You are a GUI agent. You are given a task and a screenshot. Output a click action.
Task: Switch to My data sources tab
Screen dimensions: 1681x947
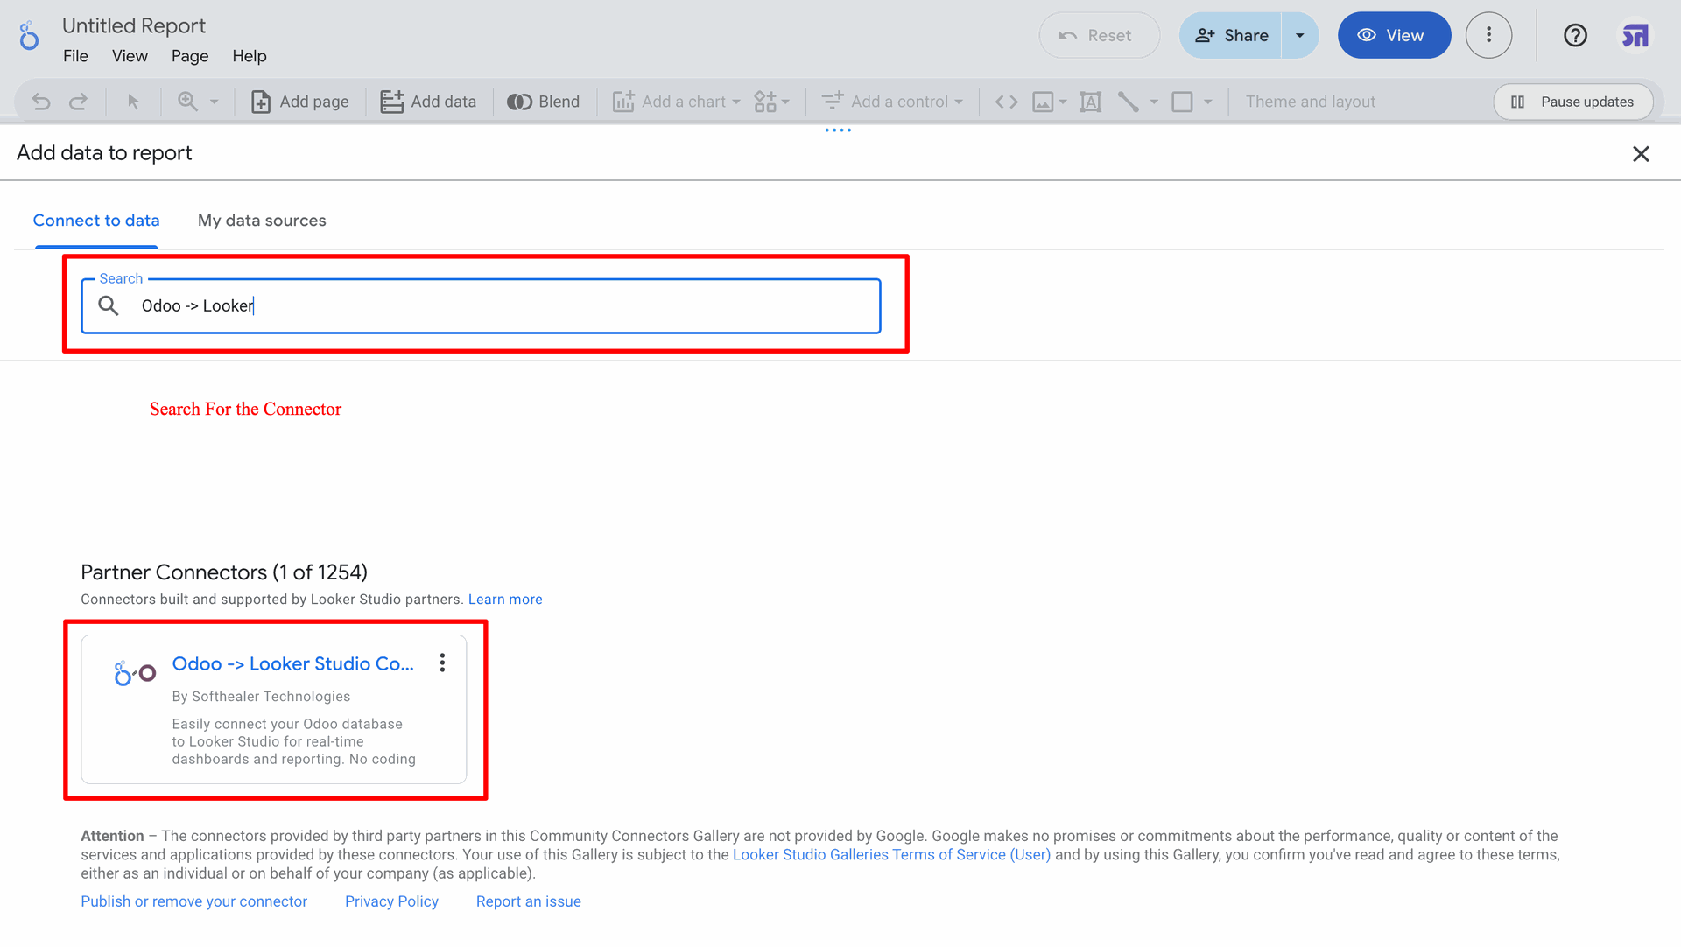[x=262, y=221]
